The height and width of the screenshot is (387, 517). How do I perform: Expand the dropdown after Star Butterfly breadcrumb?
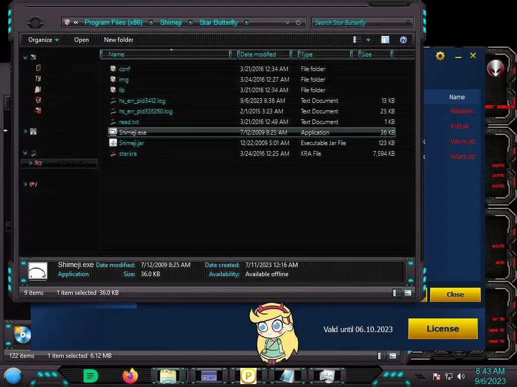click(246, 22)
